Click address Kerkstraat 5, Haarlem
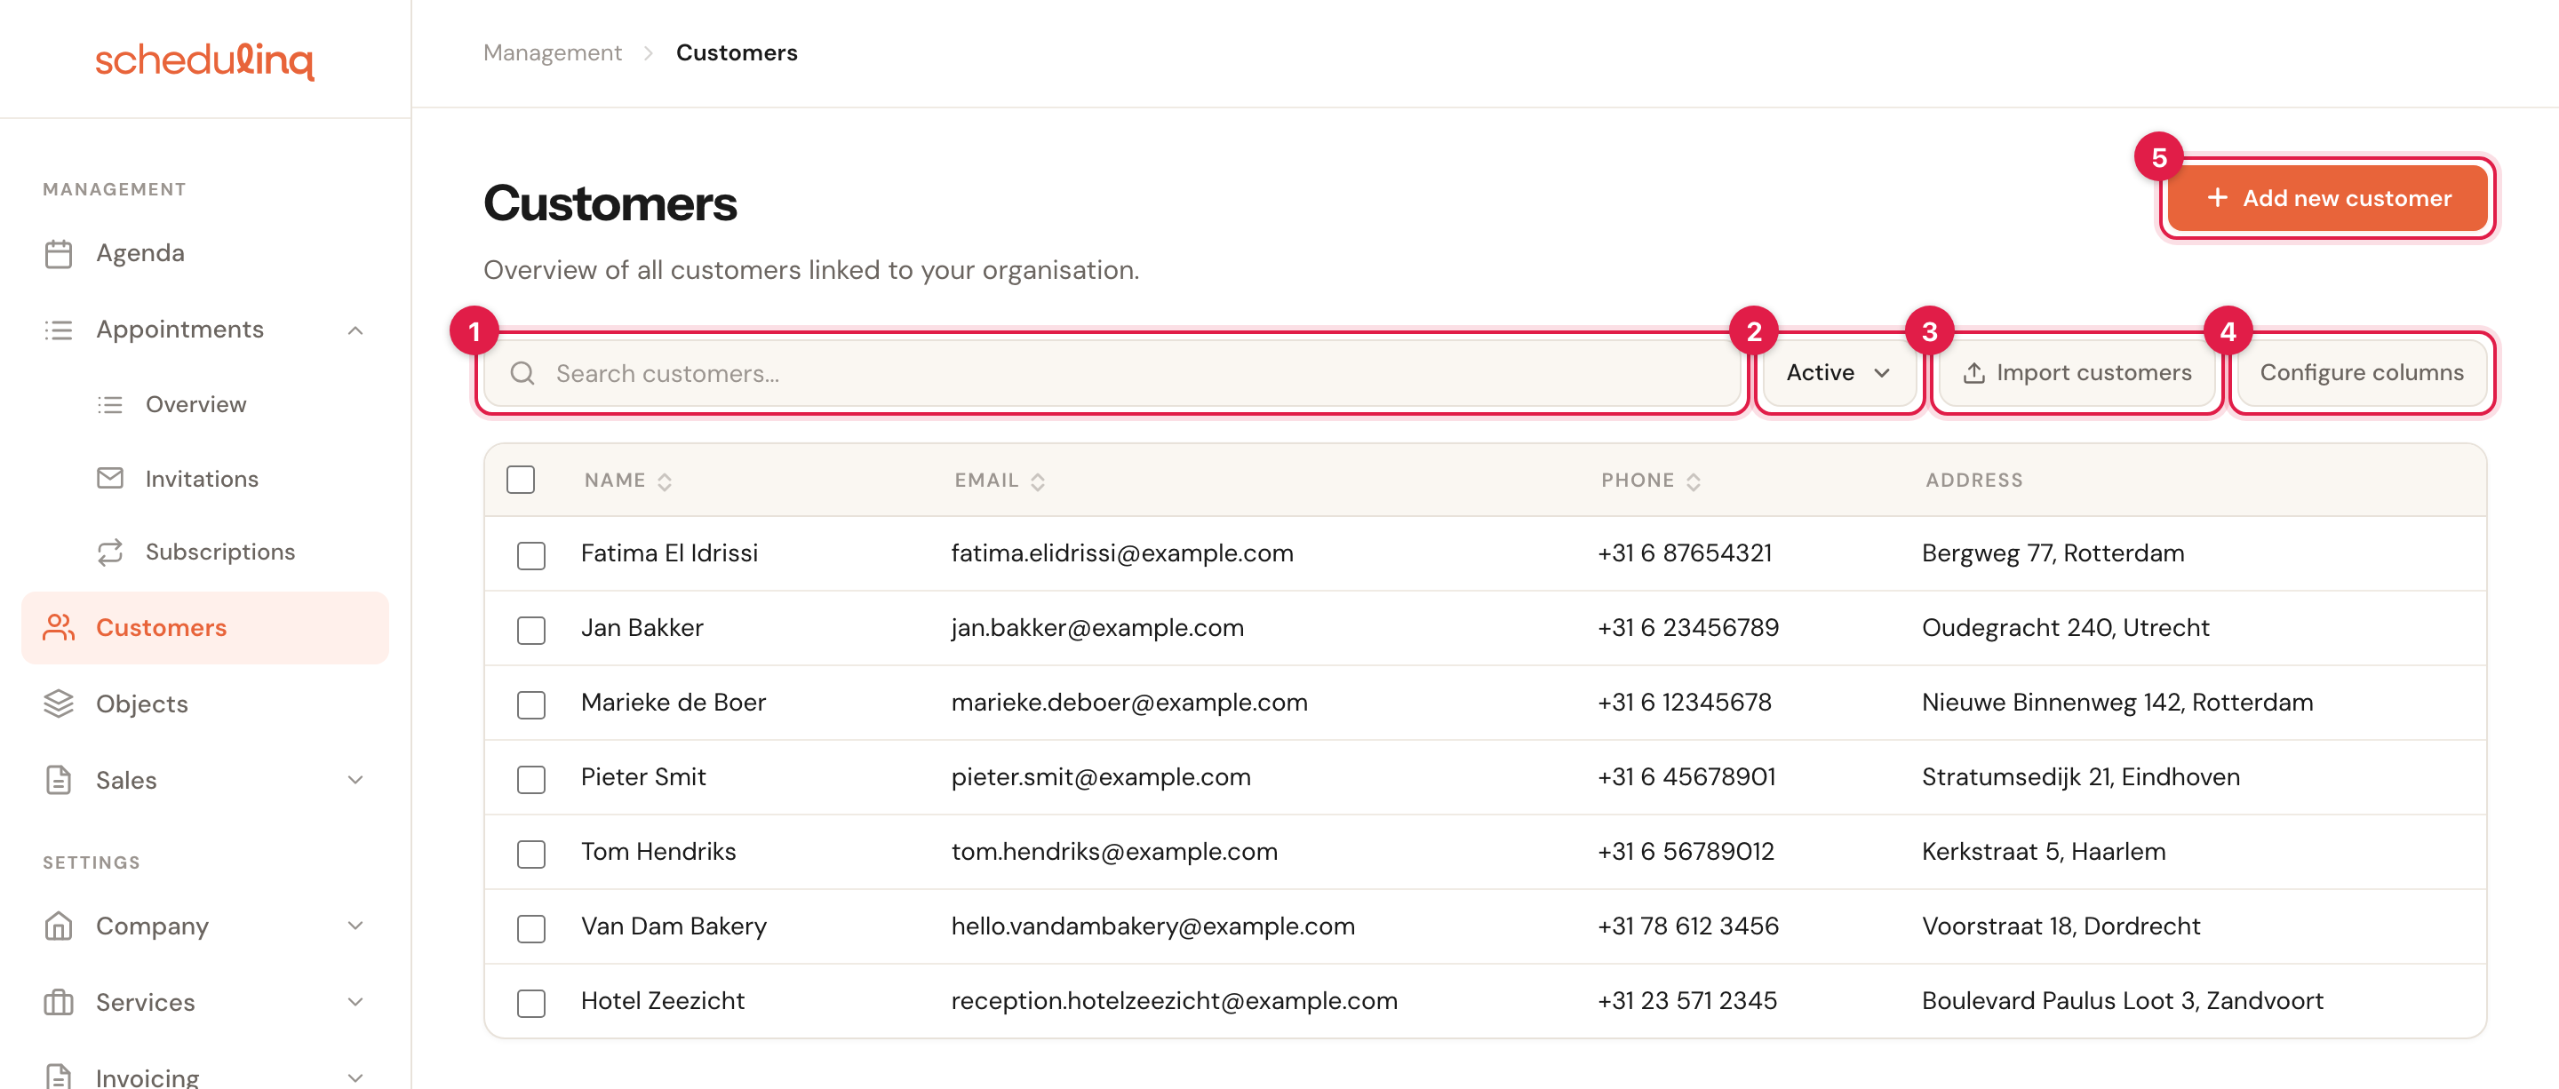2559x1089 pixels. 2043,852
